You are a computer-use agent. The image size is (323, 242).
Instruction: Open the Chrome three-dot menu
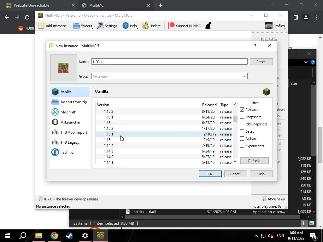tap(316, 18)
